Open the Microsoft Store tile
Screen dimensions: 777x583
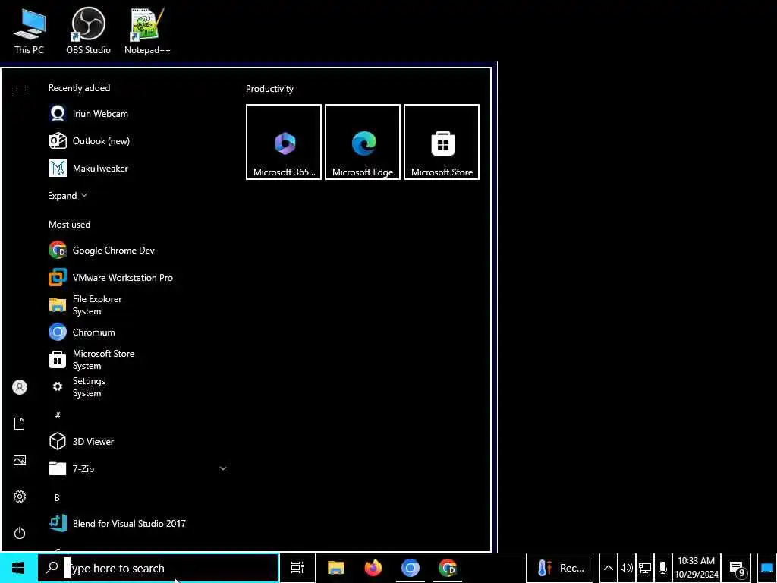click(442, 142)
